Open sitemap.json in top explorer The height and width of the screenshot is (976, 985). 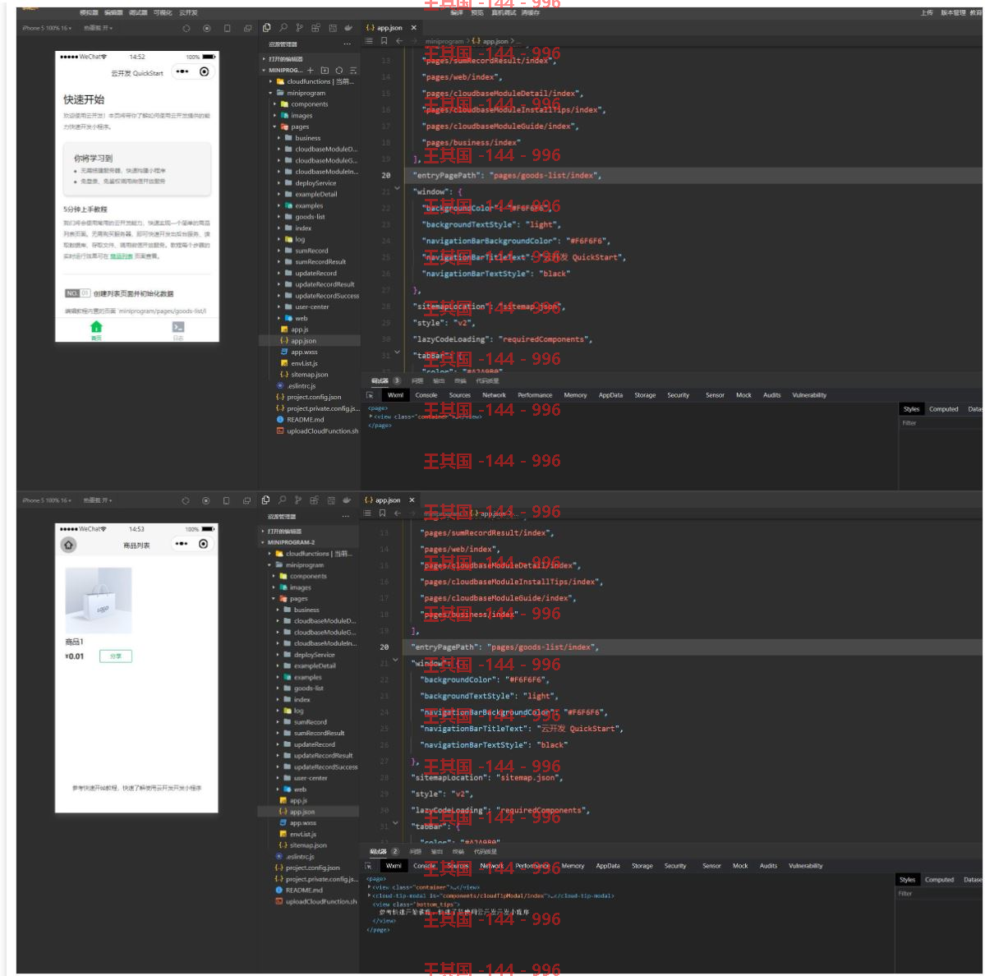point(309,375)
